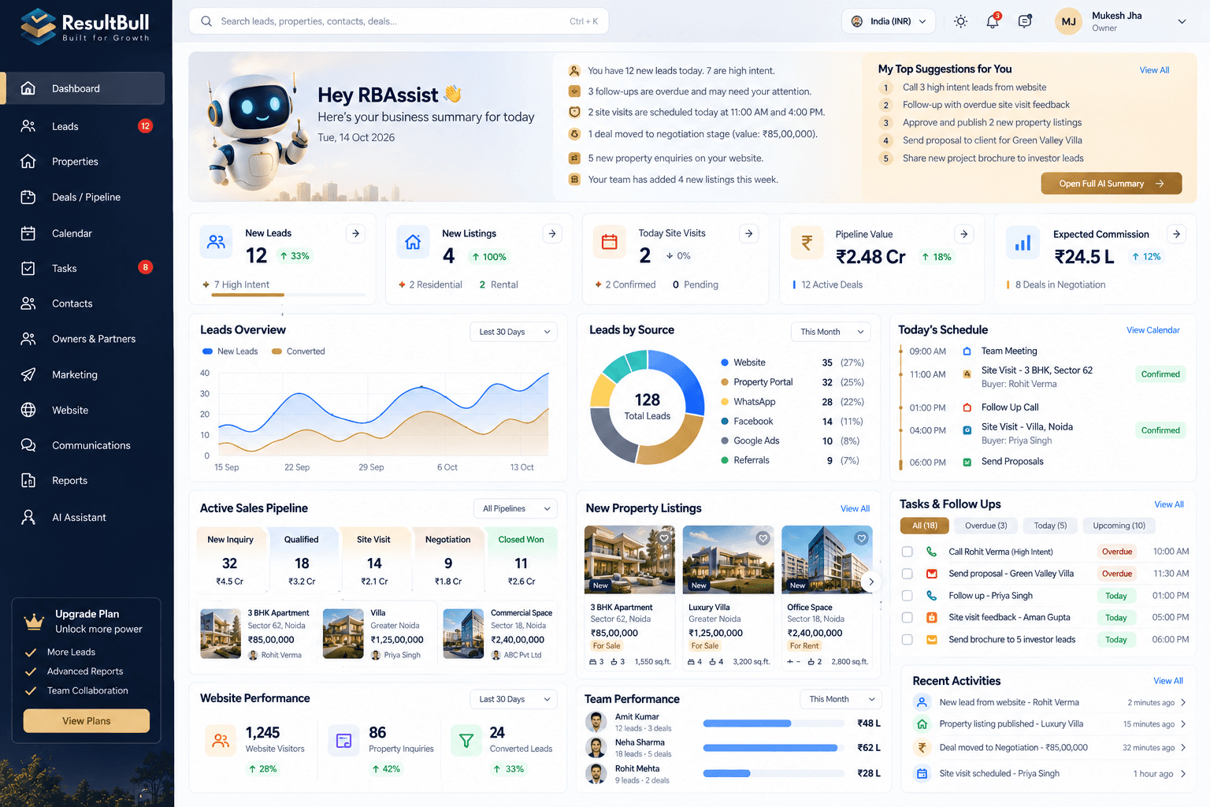
Task: Expand the Mukesh Jha account menu
Action: point(1182,21)
